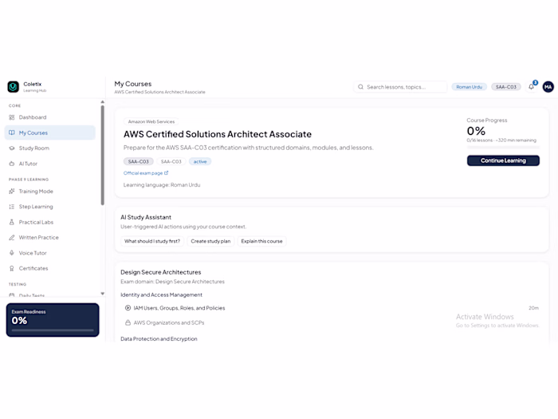Open Step Learning section
This screenshot has width=558, height=419.
(49, 207)
